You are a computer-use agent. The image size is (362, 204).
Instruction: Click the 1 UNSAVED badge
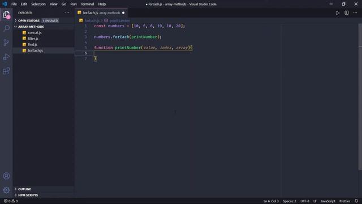[x=50, y=20]
